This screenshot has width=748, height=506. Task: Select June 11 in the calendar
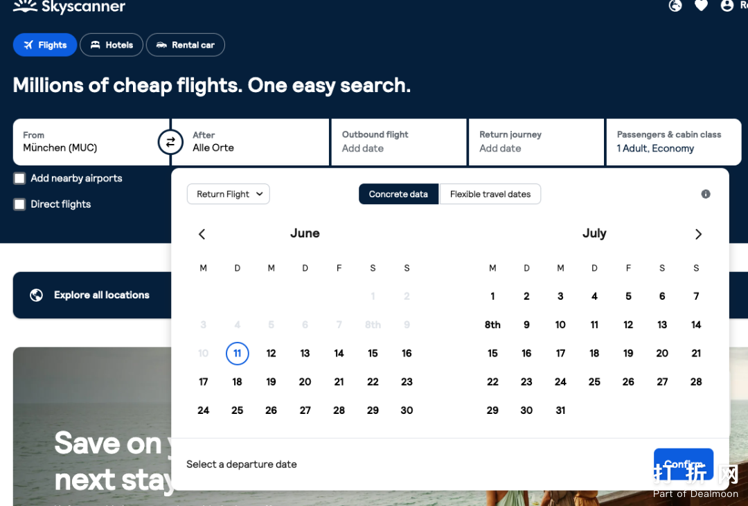coord(237,354)
